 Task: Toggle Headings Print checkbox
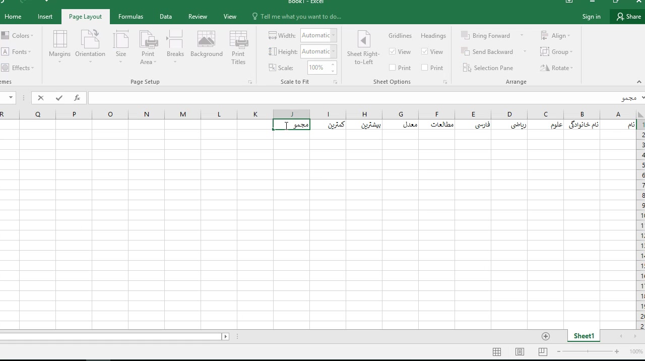(425, 68)
